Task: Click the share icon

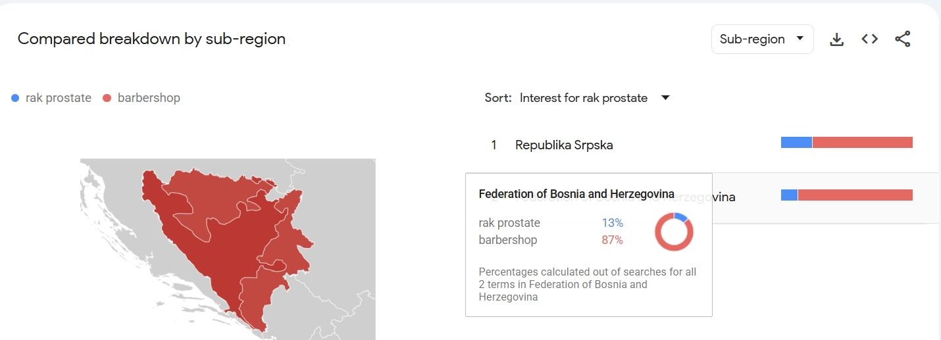Action: click(903, 39)
